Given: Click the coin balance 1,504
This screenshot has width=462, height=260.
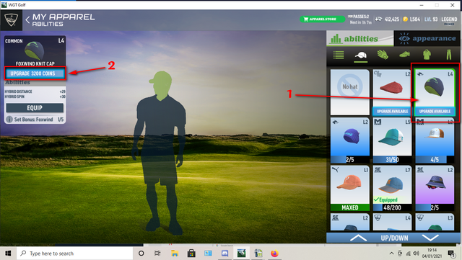Looking at the screenshot, I should (411, 19).
